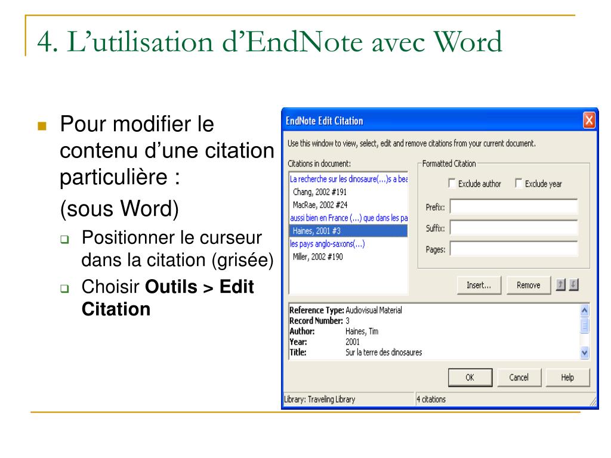Screen dimensions: 611x458
Task: Click 'aussi bien en France' context line
Action: tap(348, 218)
